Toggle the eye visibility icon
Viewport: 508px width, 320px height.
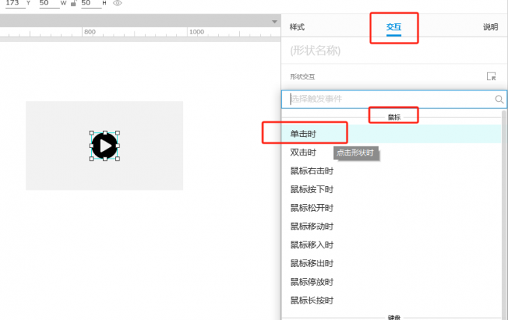[117, 3]
